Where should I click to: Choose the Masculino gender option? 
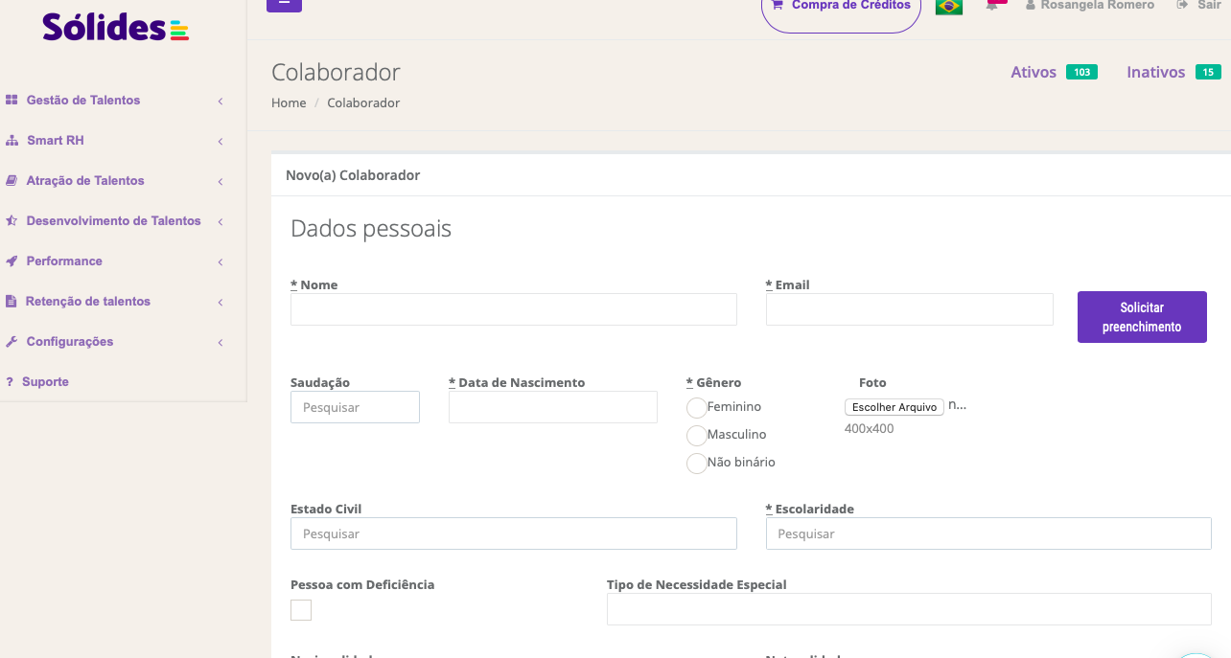(697, 435)
